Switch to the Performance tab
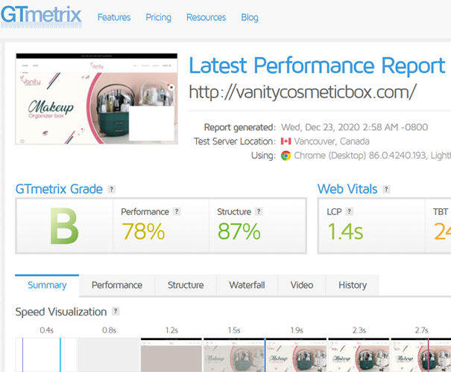This screenshot has height=372, width=451. click(117, 285)
